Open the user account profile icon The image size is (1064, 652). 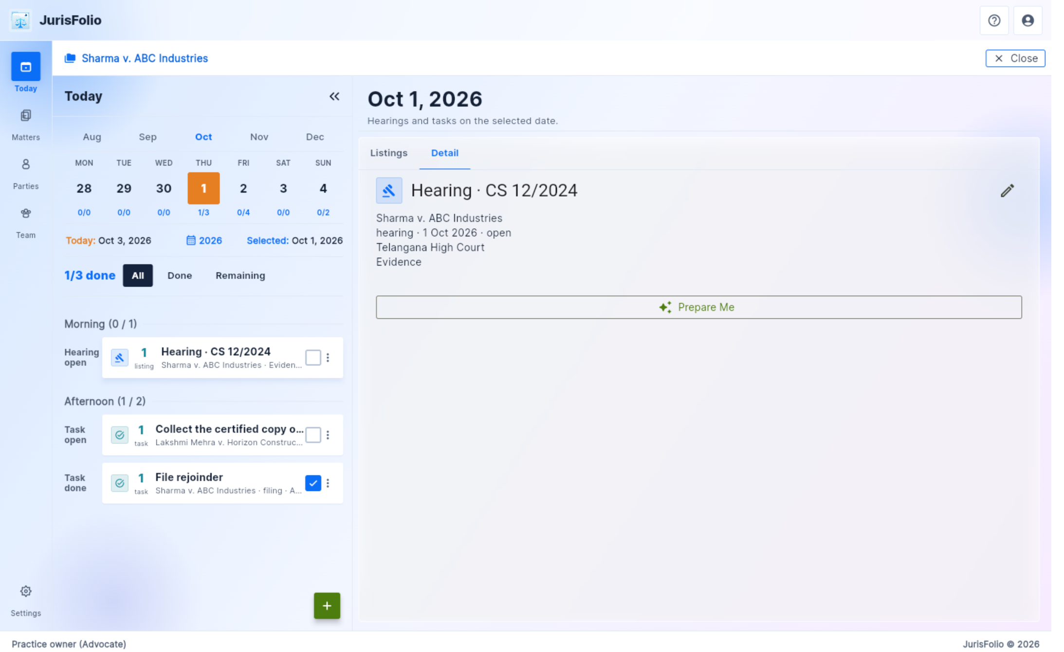tap(1027, 20)
